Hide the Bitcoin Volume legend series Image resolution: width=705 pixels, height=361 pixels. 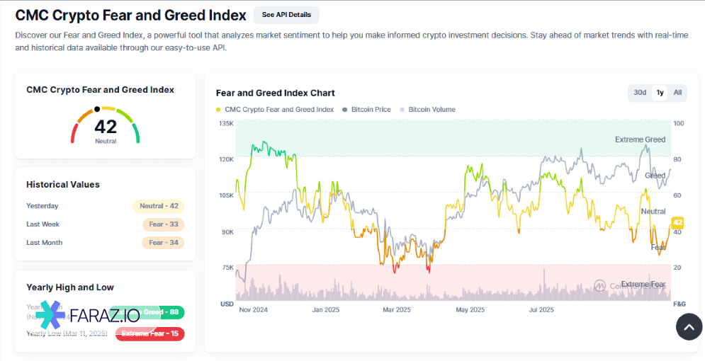tap(427, 110)
